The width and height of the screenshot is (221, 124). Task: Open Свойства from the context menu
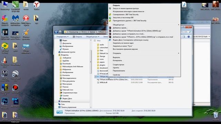pyautogui.click(x=144, y=75)
